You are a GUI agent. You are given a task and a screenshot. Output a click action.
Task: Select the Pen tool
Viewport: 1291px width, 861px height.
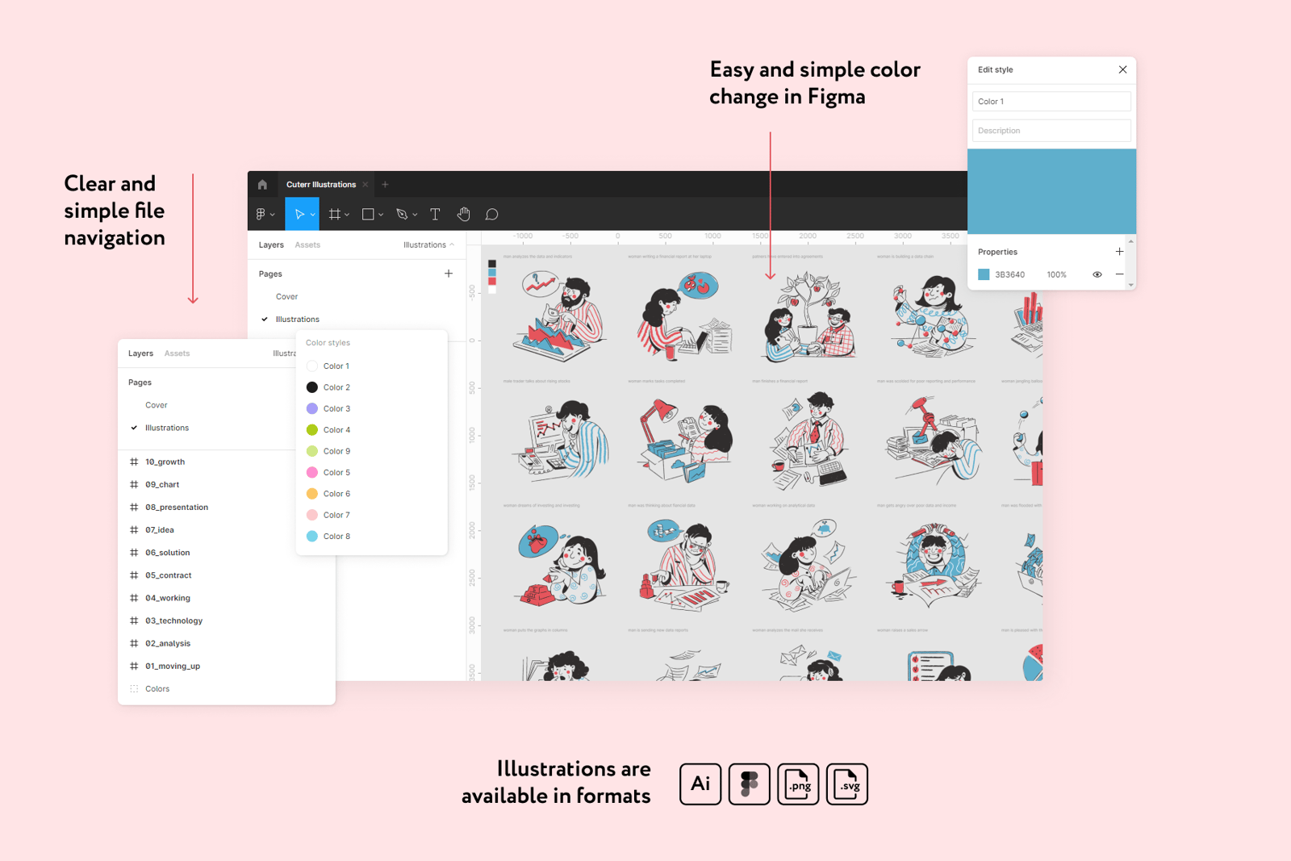point(402,215)
